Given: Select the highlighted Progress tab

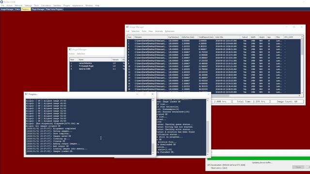Looking at the screenshot, I should pyautogui.click(x=26, y=9).
